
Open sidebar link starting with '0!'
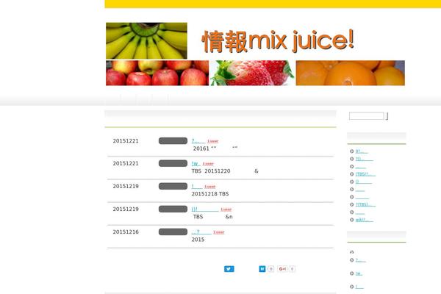point(362,151)
